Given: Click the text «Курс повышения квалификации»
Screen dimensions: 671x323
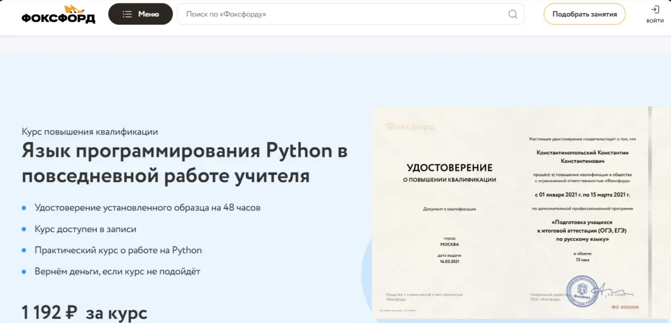Looking at the screenshot, I should 90,132.
